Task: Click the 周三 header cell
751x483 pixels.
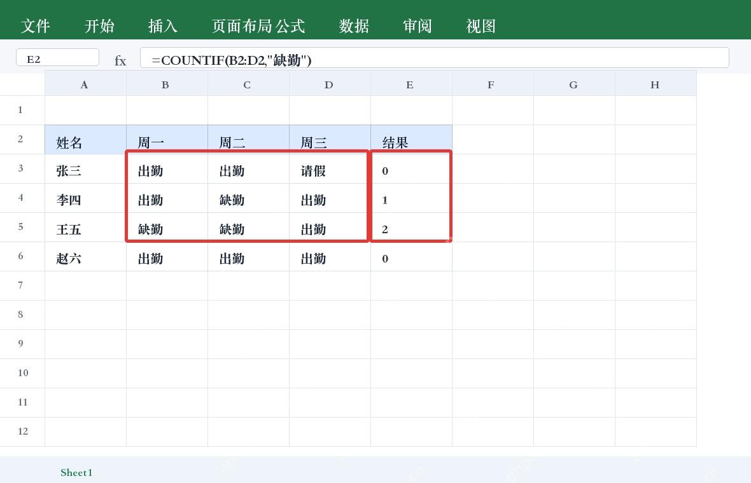Action: pos(330,140)
